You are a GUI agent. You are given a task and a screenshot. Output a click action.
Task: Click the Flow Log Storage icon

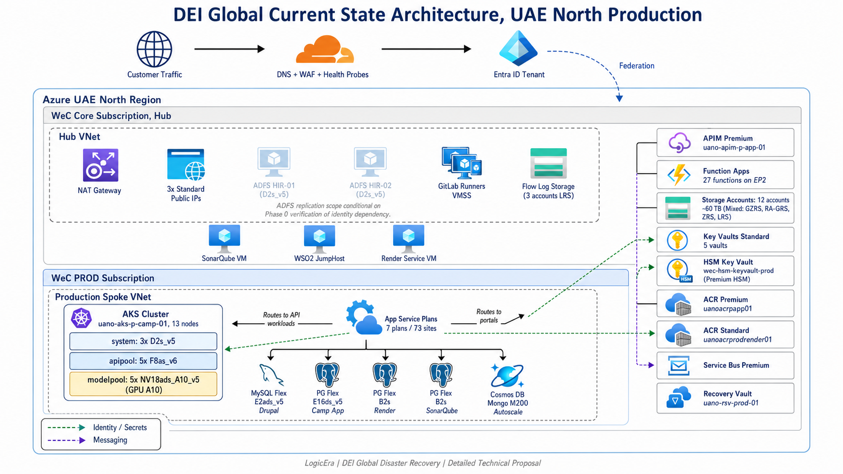tap(549, 163)
